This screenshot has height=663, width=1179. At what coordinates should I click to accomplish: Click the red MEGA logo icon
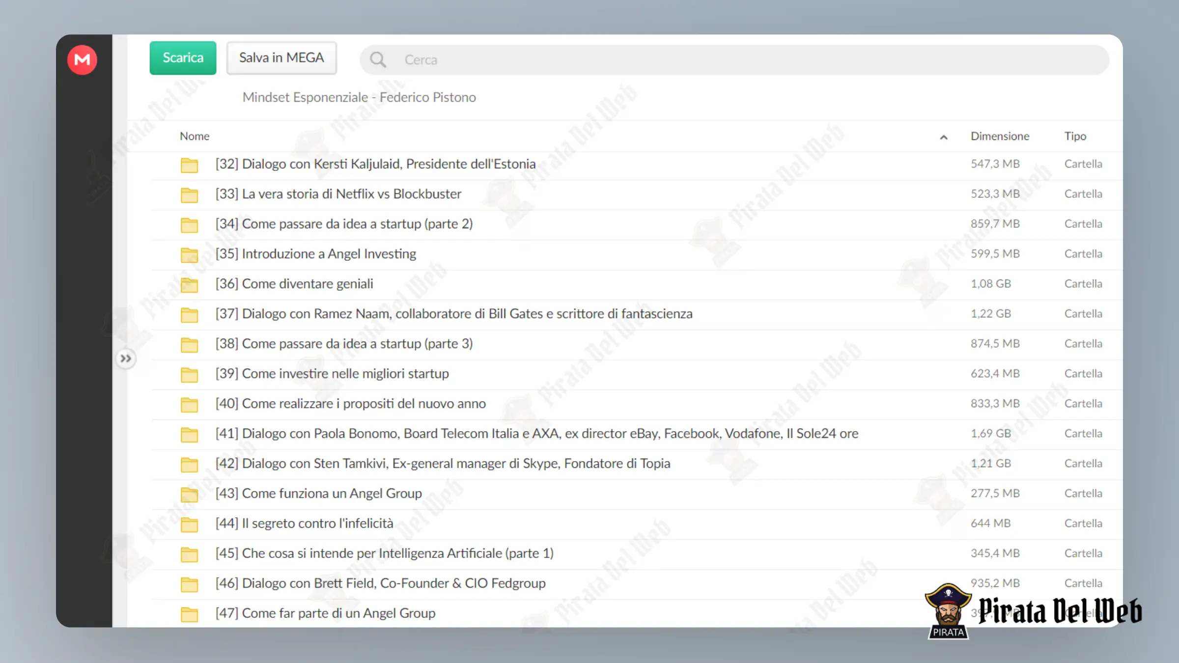82,59
